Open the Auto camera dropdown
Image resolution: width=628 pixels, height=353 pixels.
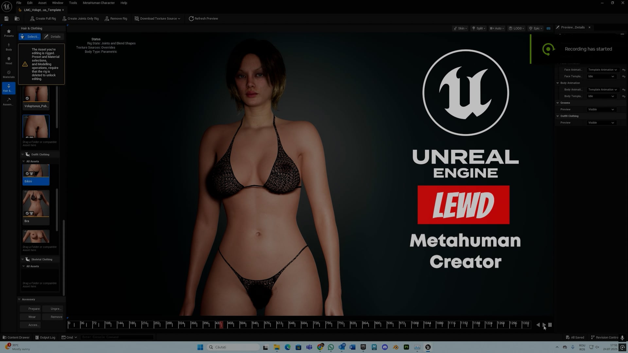point(497,28)
